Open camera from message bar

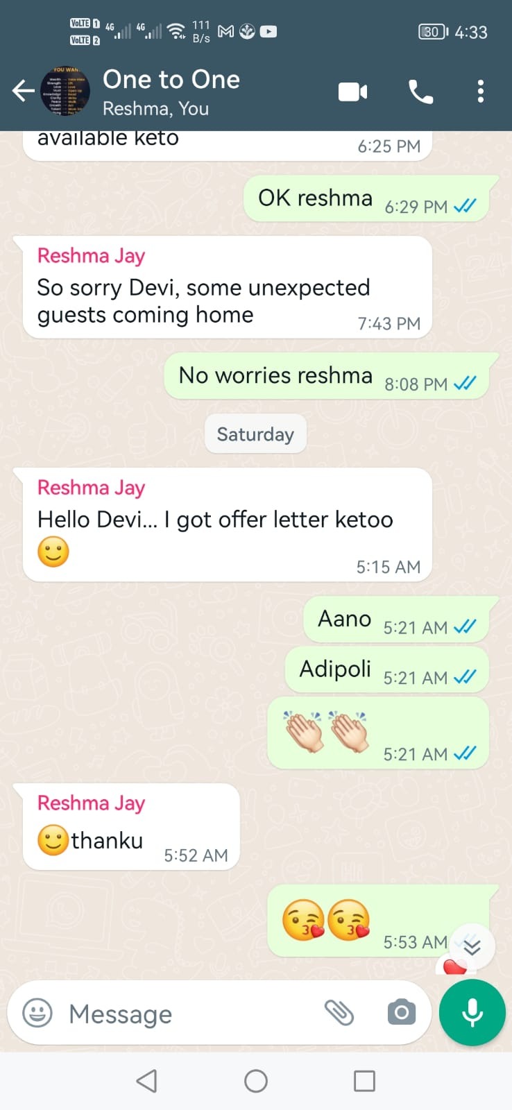click(402, 1013)
